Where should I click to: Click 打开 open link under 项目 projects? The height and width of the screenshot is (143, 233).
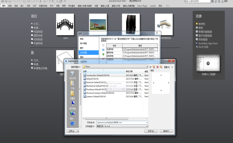[x=35, y=24]
